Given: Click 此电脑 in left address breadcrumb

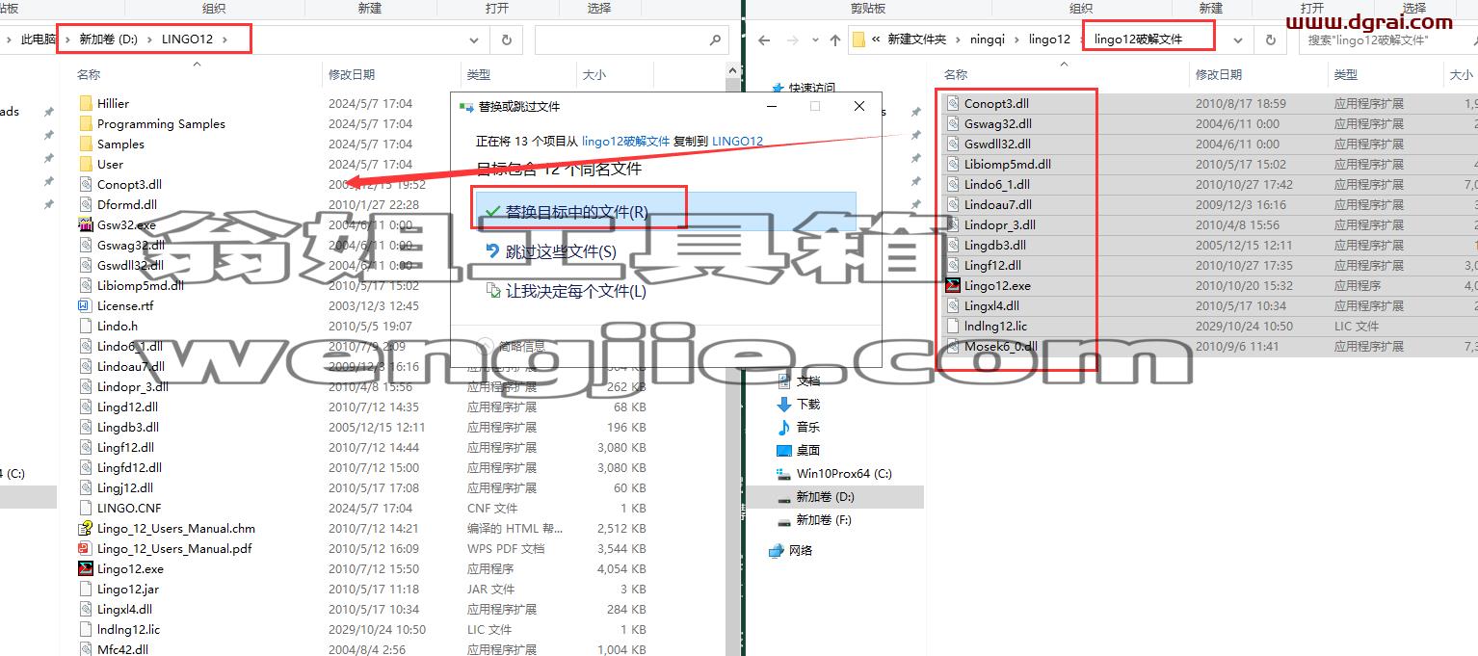Looking at the screenshot, I should click(39, 39).
